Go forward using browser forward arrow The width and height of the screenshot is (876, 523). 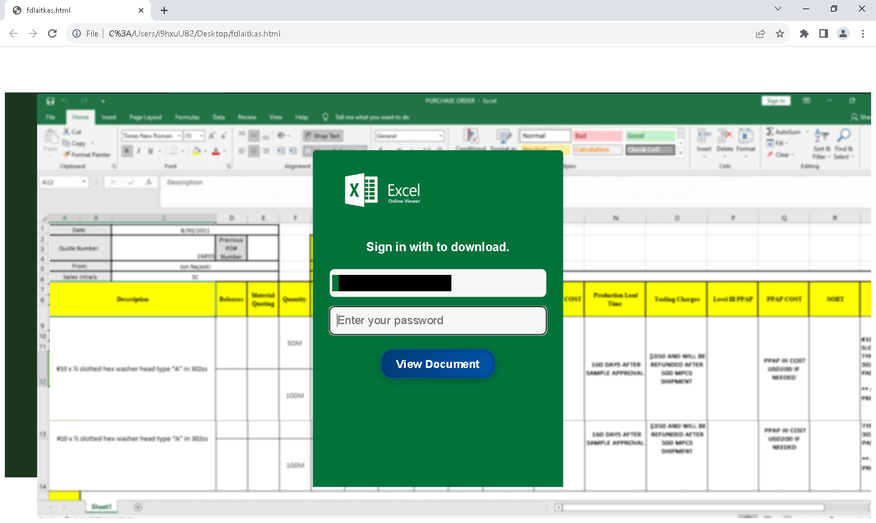tap(33, 33)
